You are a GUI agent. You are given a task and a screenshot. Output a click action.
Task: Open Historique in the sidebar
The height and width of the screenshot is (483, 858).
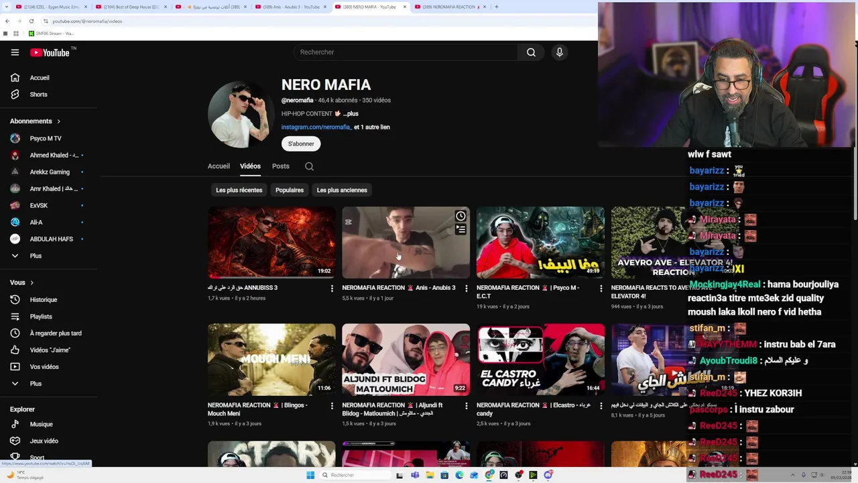click(x=44, y=300)
